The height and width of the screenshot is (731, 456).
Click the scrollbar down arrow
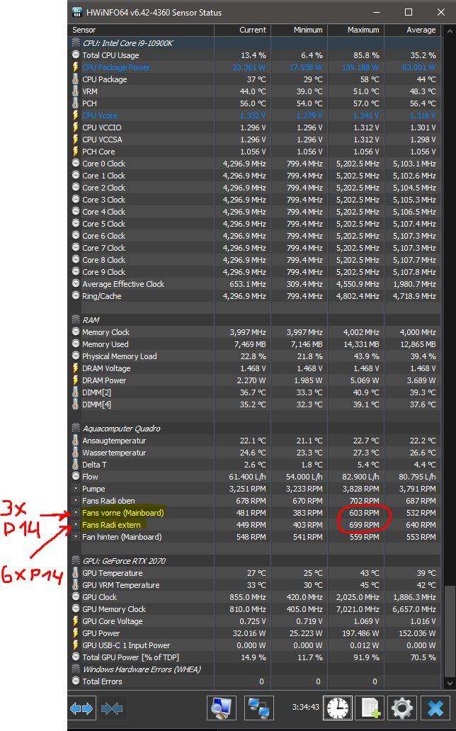point(448,683)
